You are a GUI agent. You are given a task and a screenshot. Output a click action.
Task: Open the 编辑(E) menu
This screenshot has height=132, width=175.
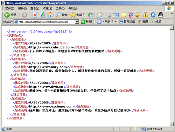[x=22, y=8]
